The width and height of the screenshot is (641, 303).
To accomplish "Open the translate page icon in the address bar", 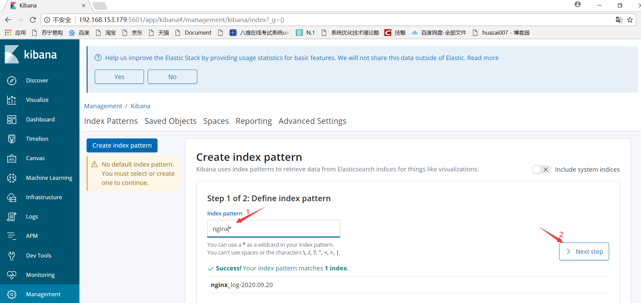I will point(619,20).
